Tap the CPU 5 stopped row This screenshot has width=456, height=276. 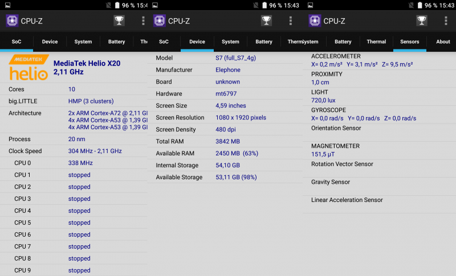click(x=74, y=223)
